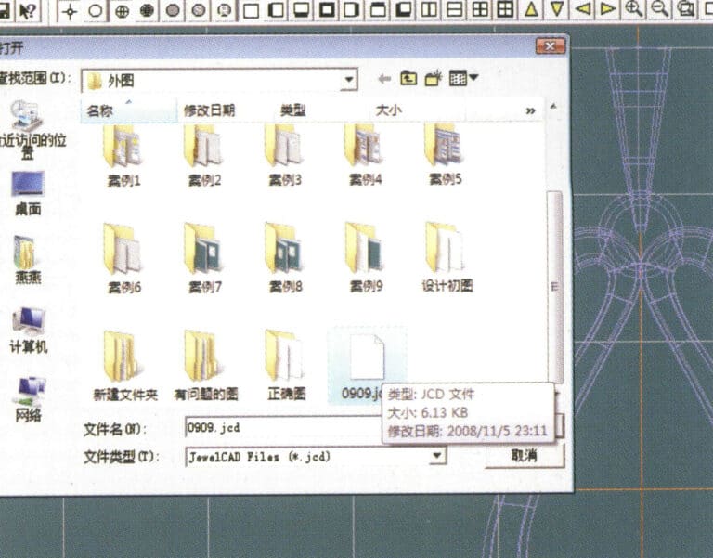This screenshot has width=713, height=558.
Task: Select the 案例6 folder
Action: [x=123, y=258]
